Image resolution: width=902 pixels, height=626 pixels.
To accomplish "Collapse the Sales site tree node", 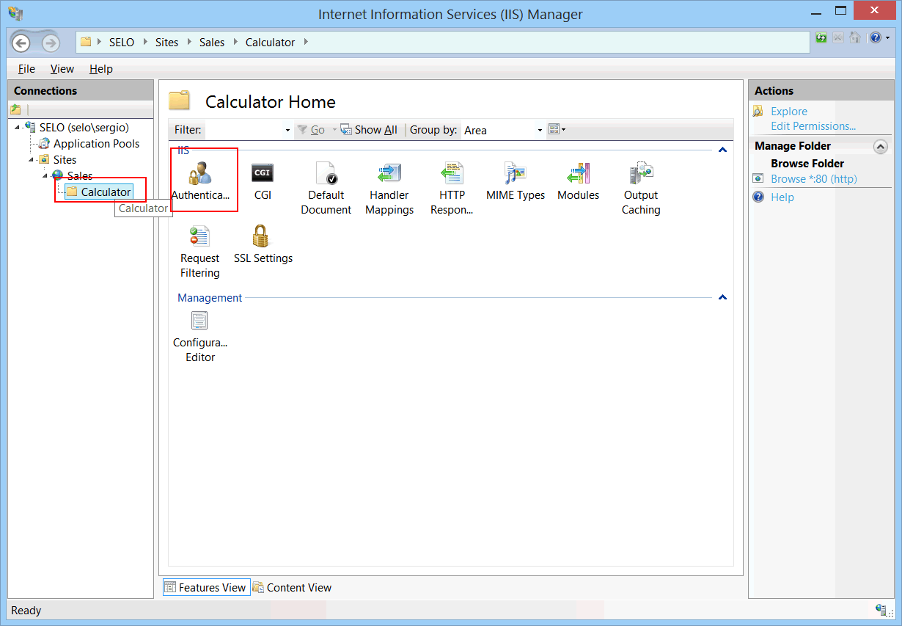I will [45, 176].
